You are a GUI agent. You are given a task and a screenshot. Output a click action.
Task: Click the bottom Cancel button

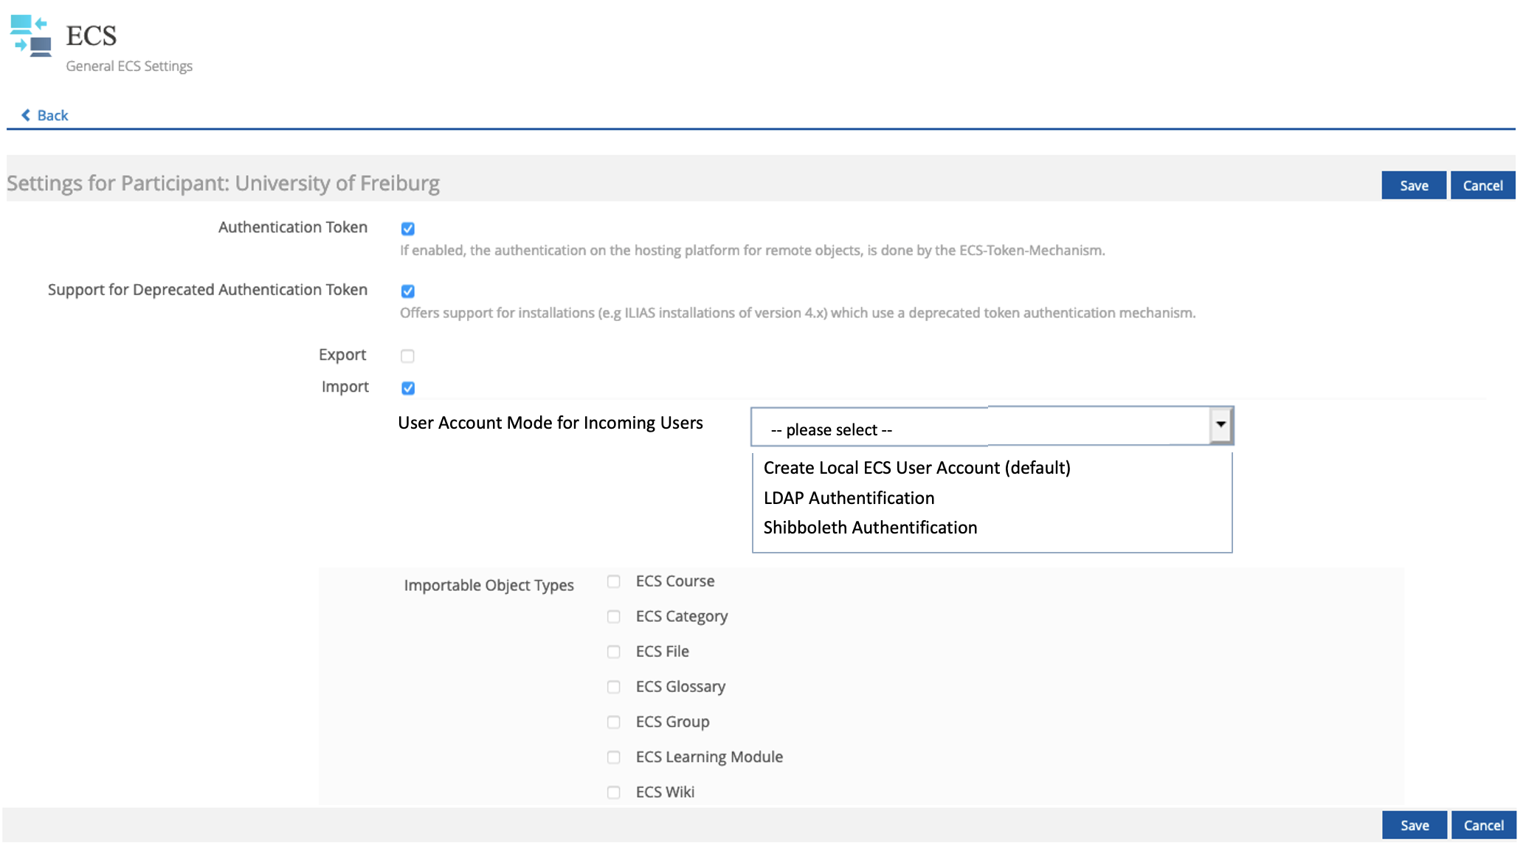(x=1483, y=825)
